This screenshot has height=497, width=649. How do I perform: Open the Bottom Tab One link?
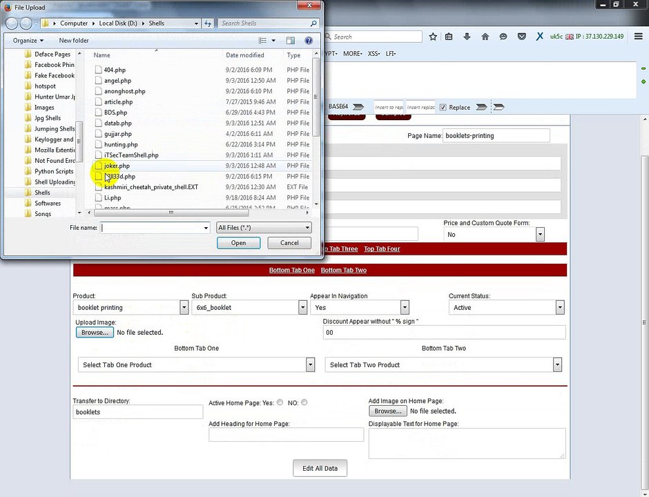292,270
